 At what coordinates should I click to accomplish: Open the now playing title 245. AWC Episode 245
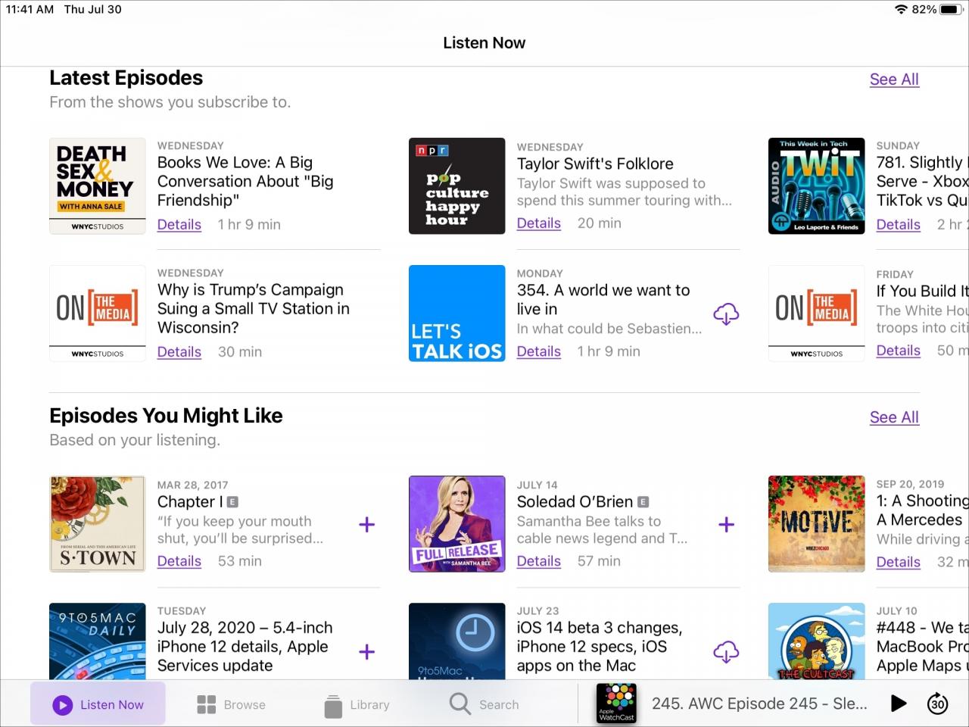[x=759, y=704]
